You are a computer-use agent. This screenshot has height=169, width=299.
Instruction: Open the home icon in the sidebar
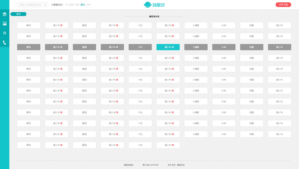pos(5,14)
